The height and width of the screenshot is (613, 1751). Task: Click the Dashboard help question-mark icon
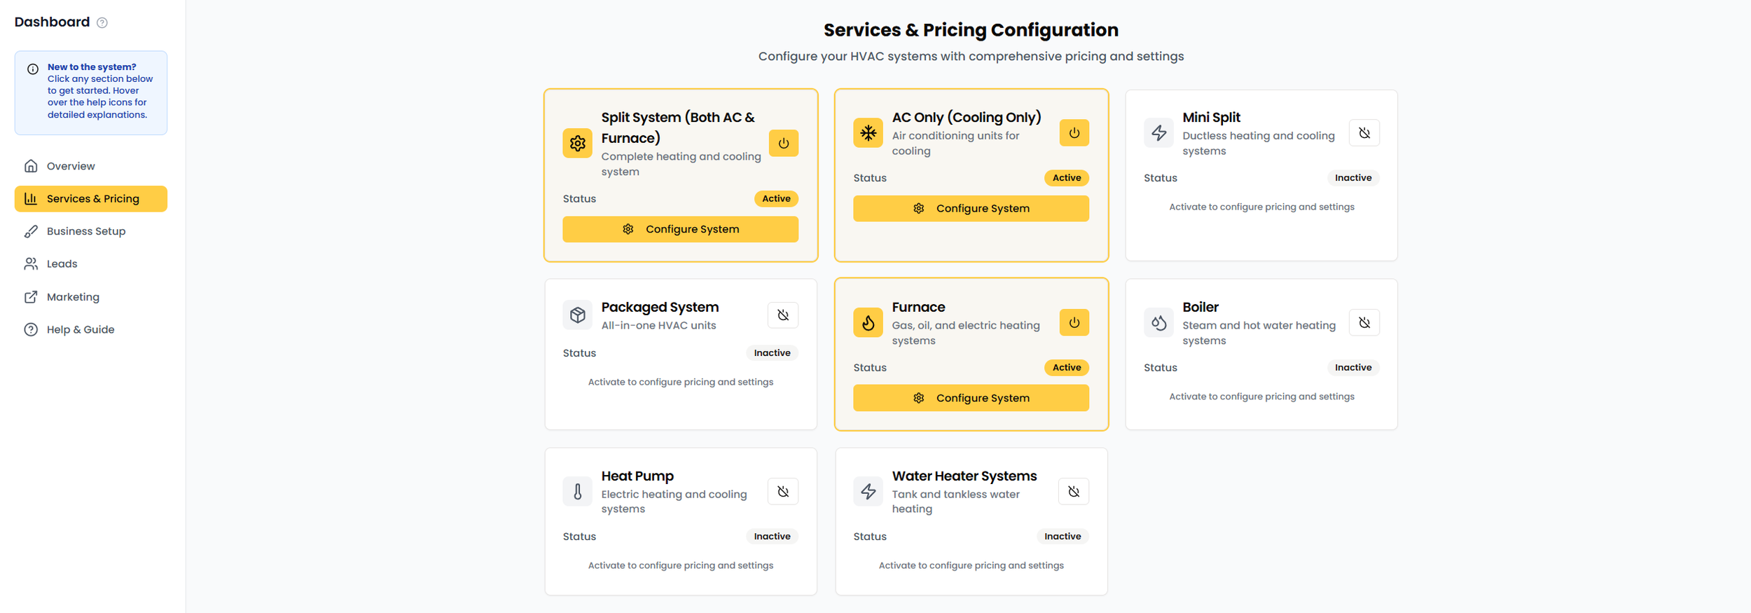click(x=102, y=22)
